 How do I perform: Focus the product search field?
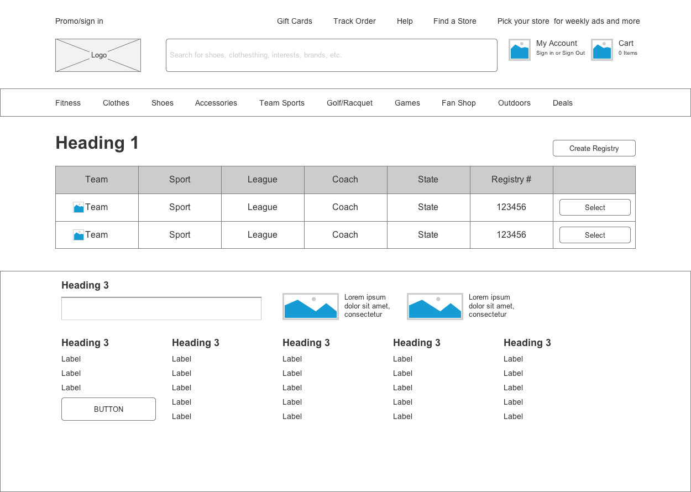coord(332,55)
